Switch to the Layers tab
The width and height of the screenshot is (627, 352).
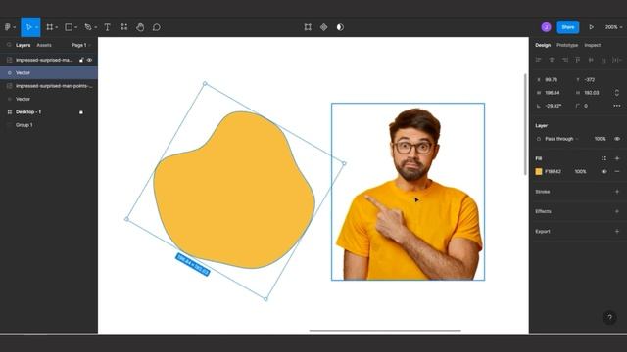(x=23, y=45)
